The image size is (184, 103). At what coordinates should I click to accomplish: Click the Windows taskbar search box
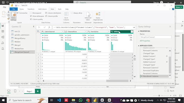click(27, 100)
